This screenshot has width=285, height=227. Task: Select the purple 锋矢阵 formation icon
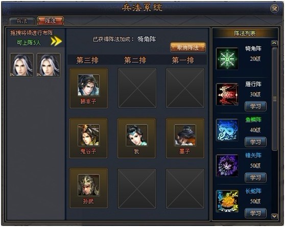coord(227,166)
